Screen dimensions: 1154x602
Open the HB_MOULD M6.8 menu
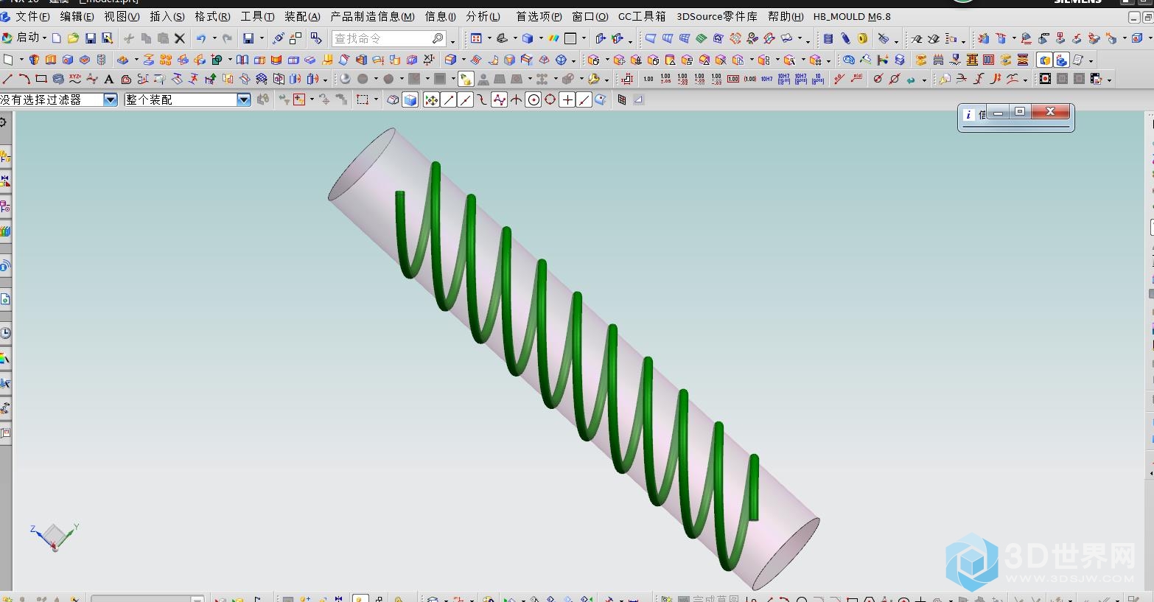point(852,16)
